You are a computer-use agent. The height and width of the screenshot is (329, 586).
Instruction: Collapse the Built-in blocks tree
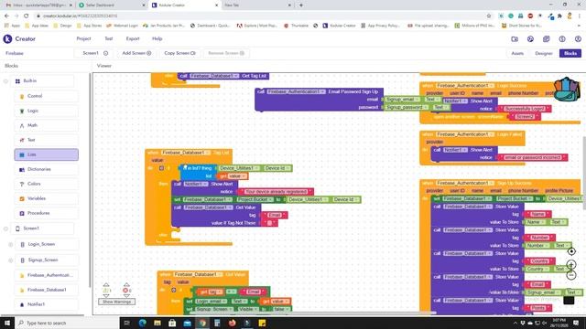(x=5, y=81)
